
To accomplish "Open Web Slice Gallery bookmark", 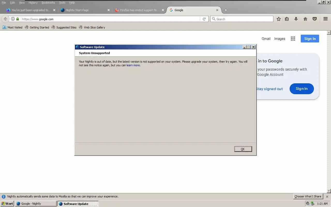I will click(x=92, y=27).
